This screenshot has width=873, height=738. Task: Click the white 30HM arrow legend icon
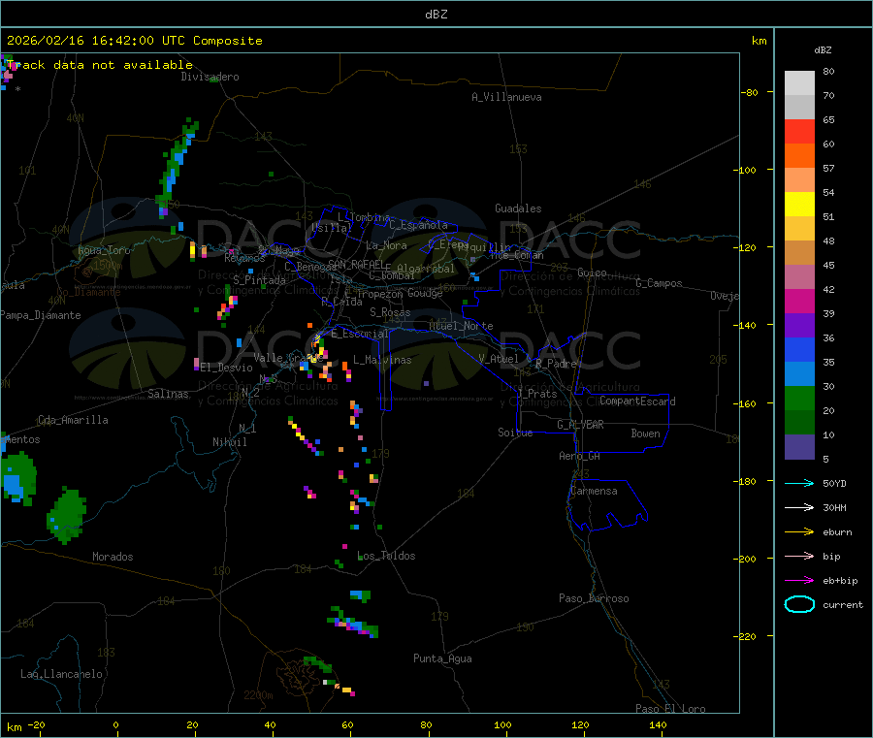(799, 507)
